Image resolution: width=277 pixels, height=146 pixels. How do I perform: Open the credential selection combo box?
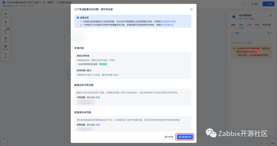(x=252, y=38)
